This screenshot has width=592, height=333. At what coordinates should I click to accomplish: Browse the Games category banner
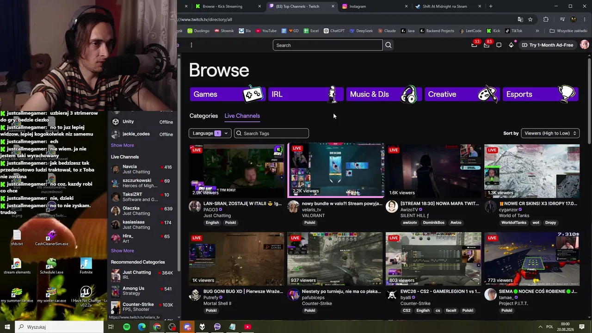[228, 94]
